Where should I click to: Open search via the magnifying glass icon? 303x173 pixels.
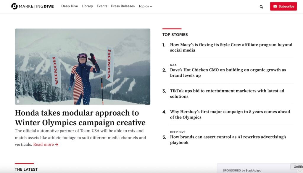tap(261, 6)
